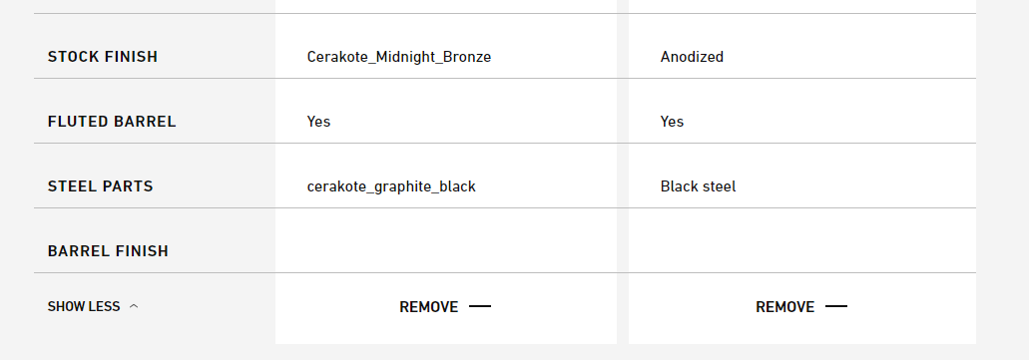Click the second product's fluted barrel Yes

tap(672, 122)
